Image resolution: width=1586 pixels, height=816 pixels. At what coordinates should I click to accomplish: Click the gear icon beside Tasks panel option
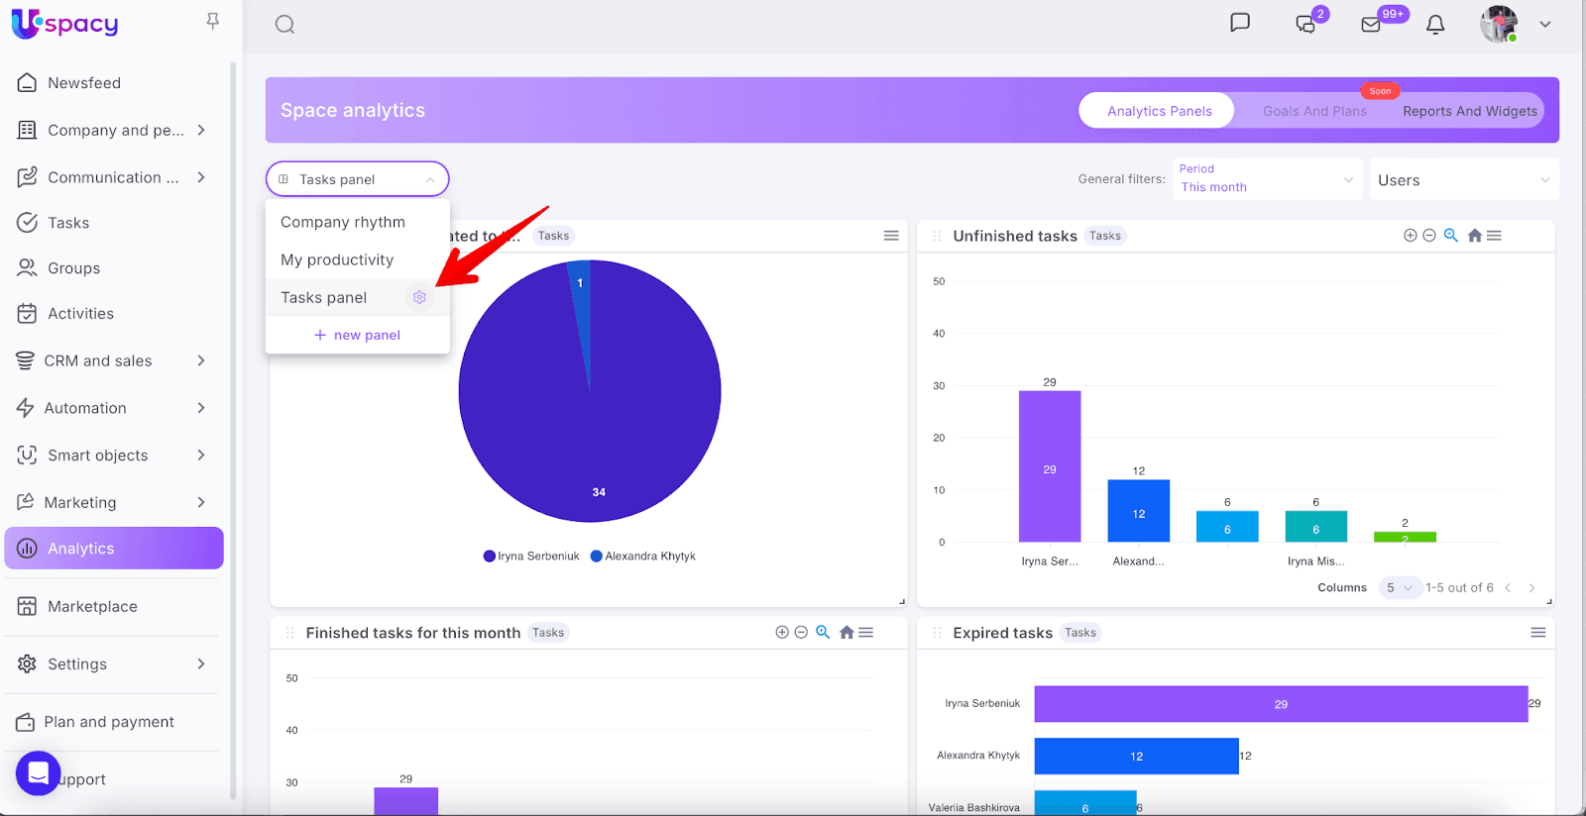point(419,297)
